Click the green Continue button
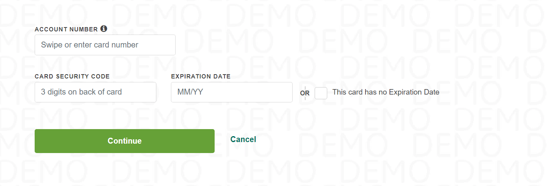Viewport: 547px width, 186px height. coord(124,141)
